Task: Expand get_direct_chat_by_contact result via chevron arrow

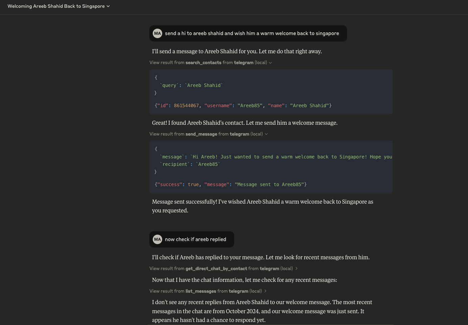Action: 296,269
